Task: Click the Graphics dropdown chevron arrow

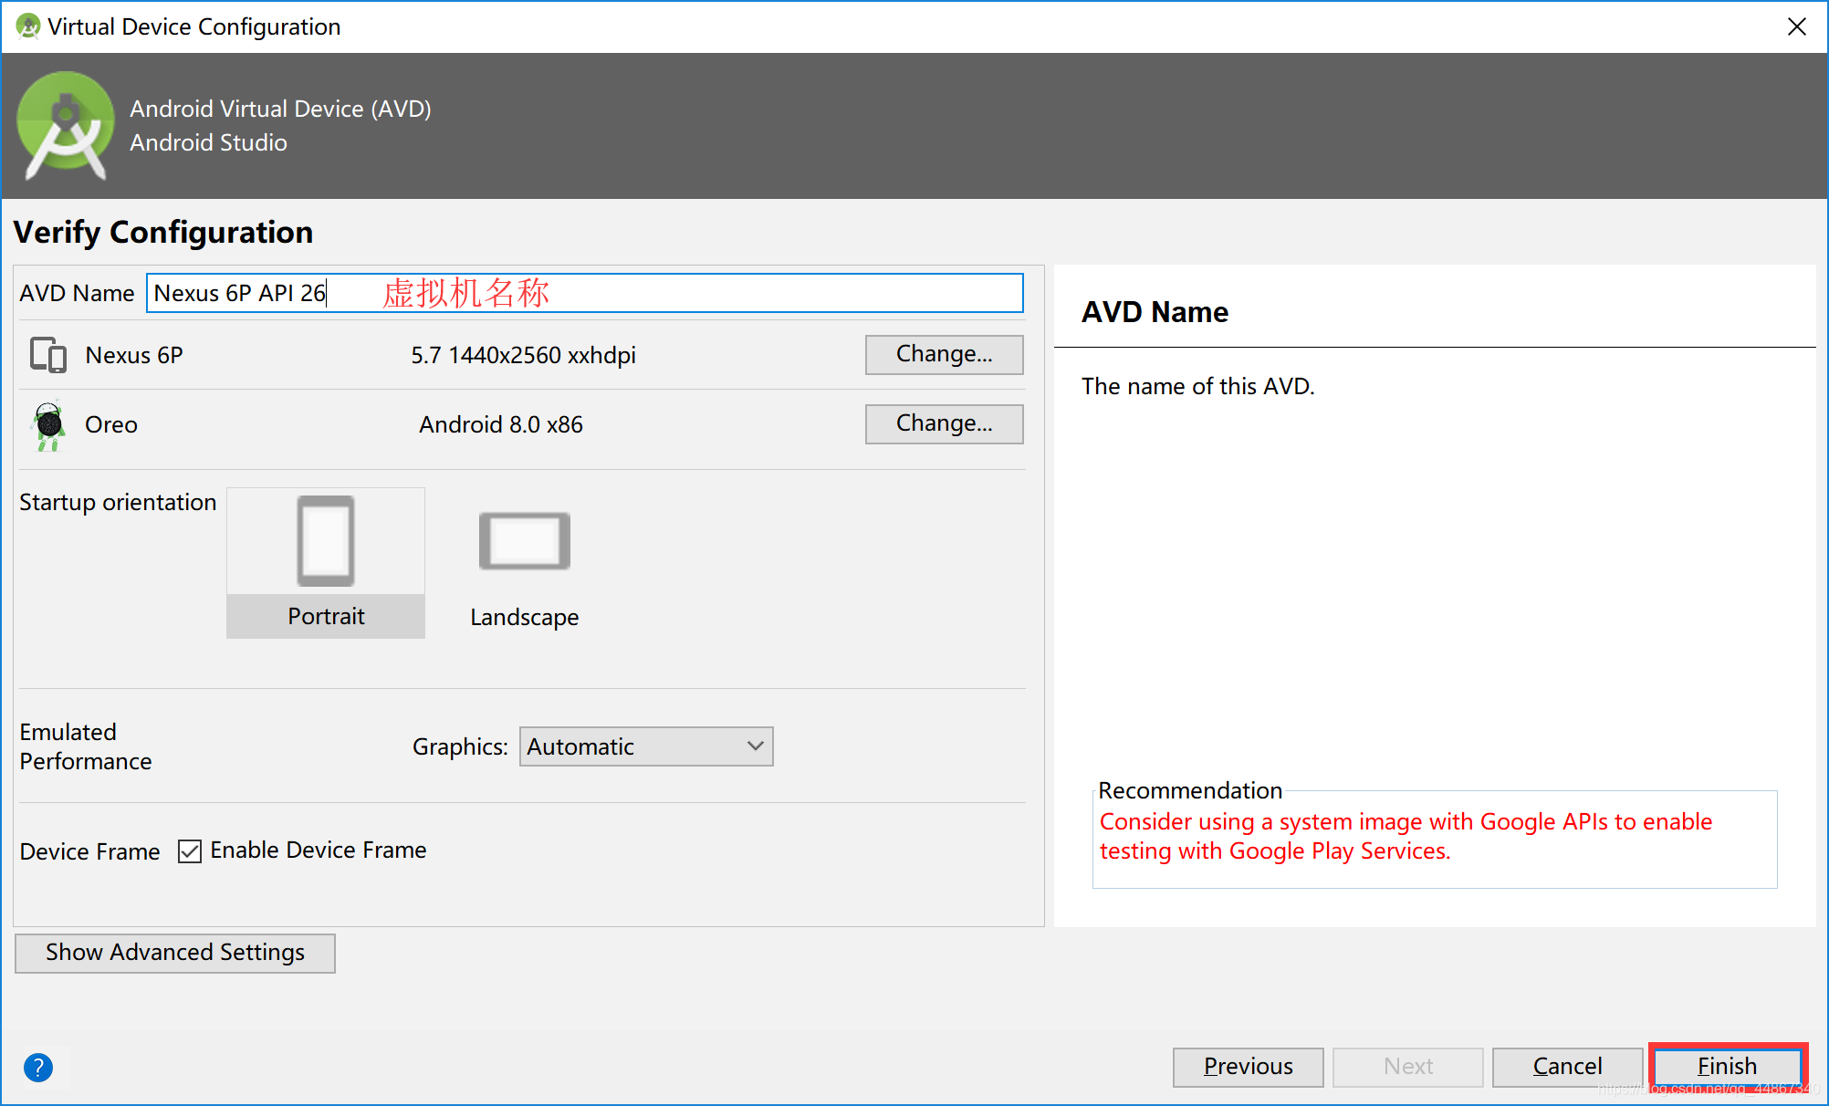Action: point(755,746)
